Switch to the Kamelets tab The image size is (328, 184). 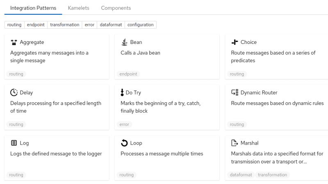78,8
